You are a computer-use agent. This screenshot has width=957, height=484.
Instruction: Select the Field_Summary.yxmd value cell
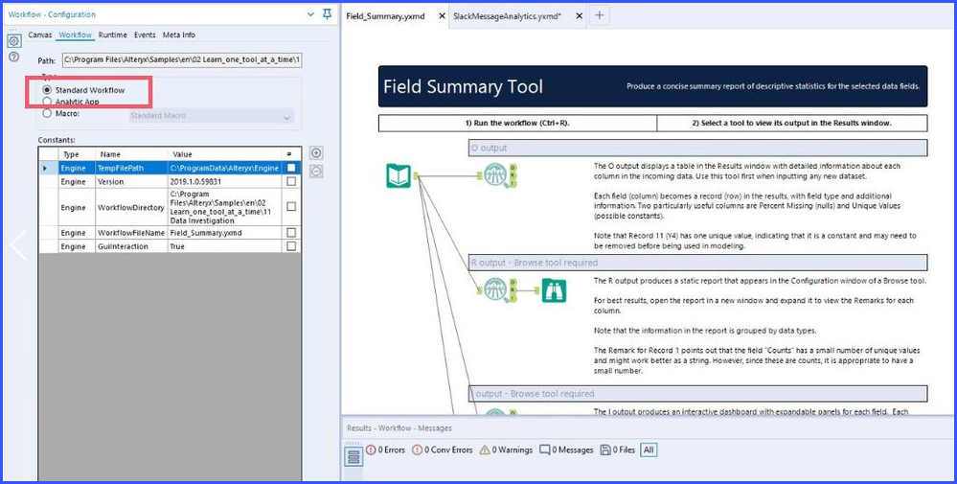[224, 233]
